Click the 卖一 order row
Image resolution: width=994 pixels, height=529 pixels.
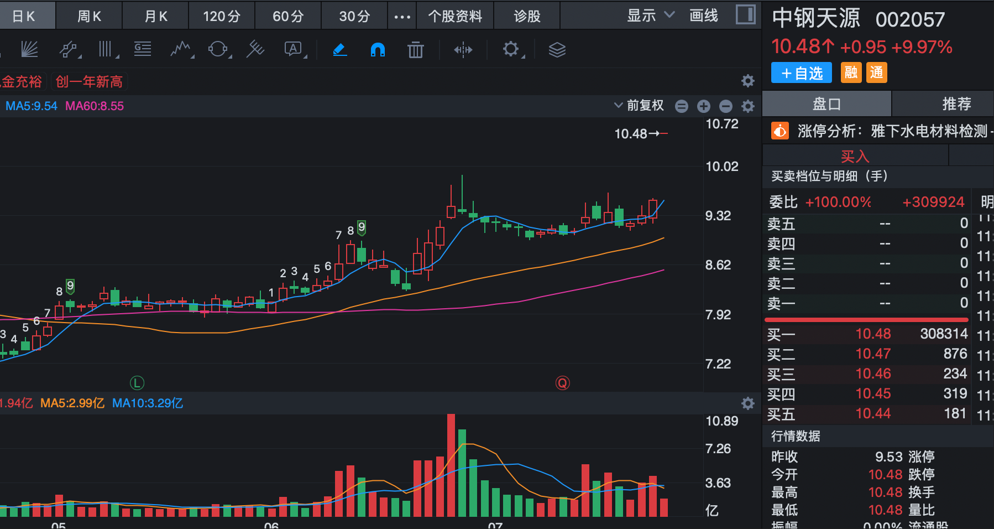867,303
